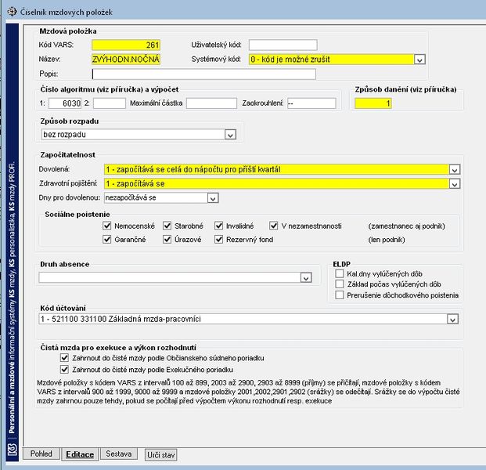Open the Druh absence dropdown

(306, 277)
